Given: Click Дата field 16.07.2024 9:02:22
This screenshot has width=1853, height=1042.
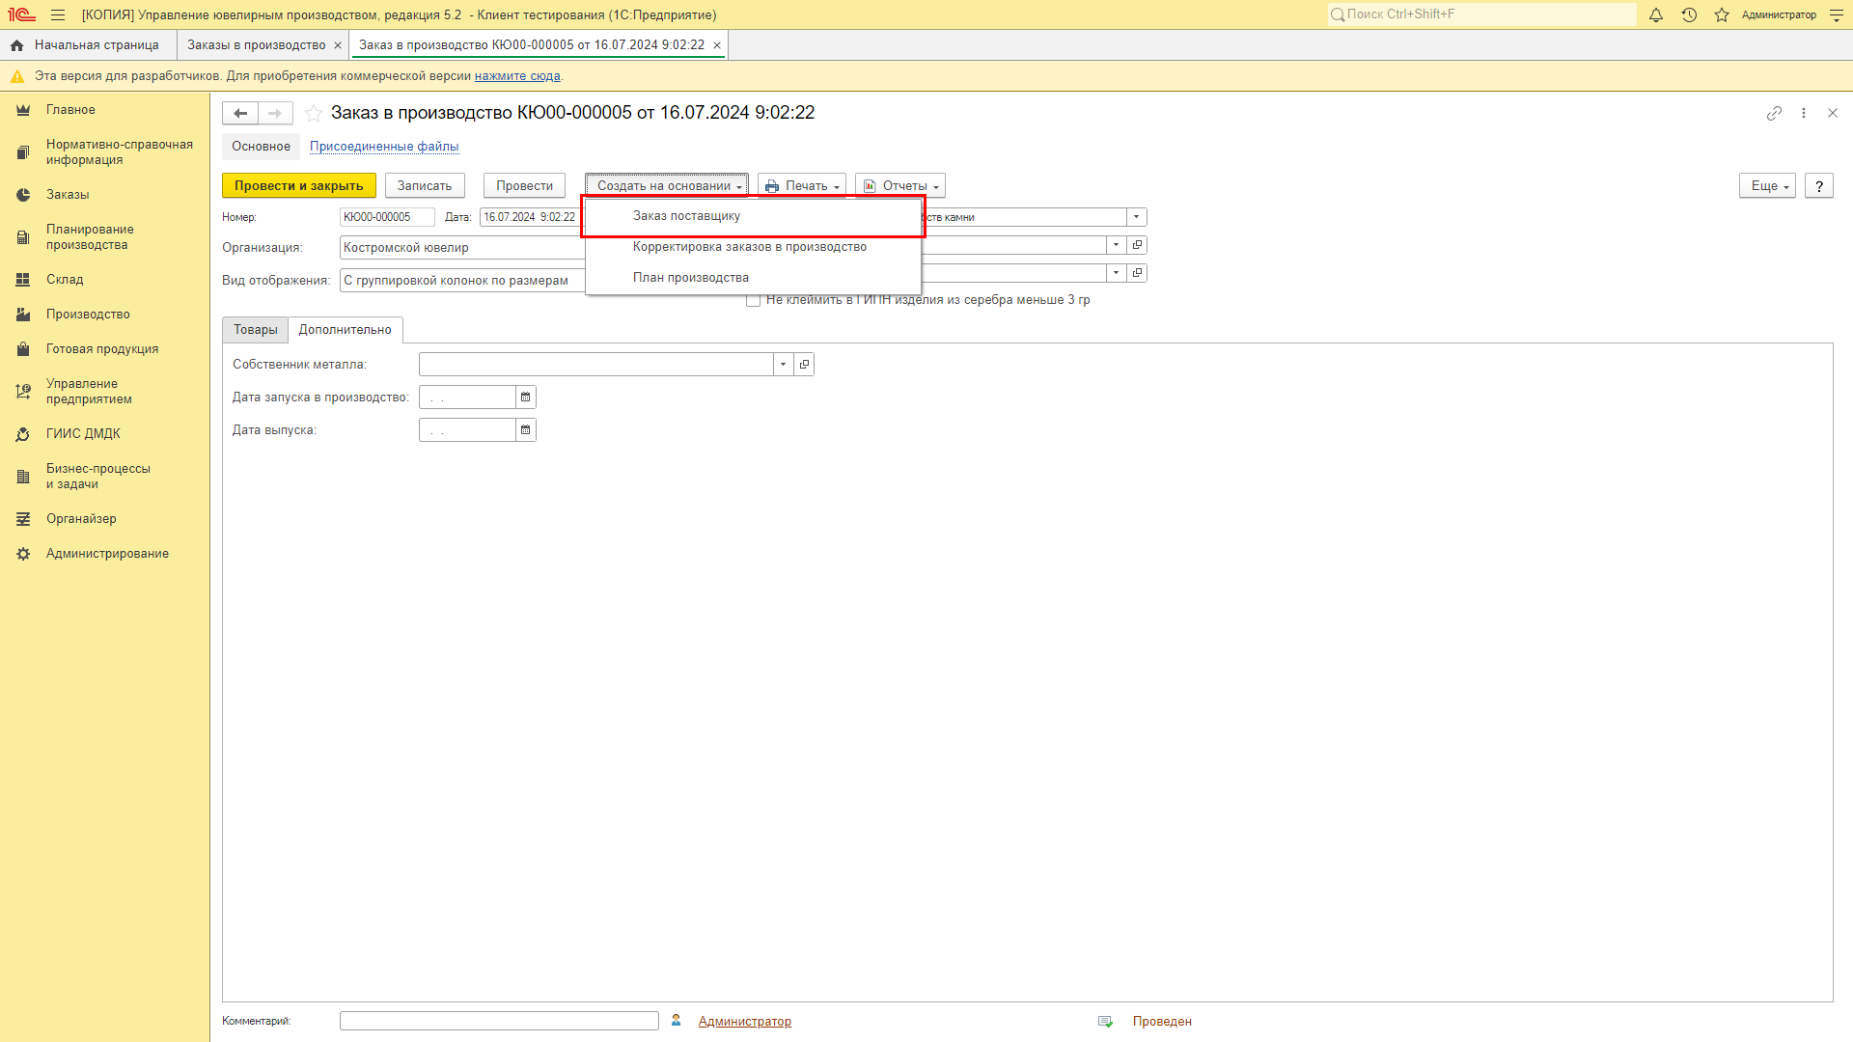Looking at the screenshot, I should click(530, 217).
